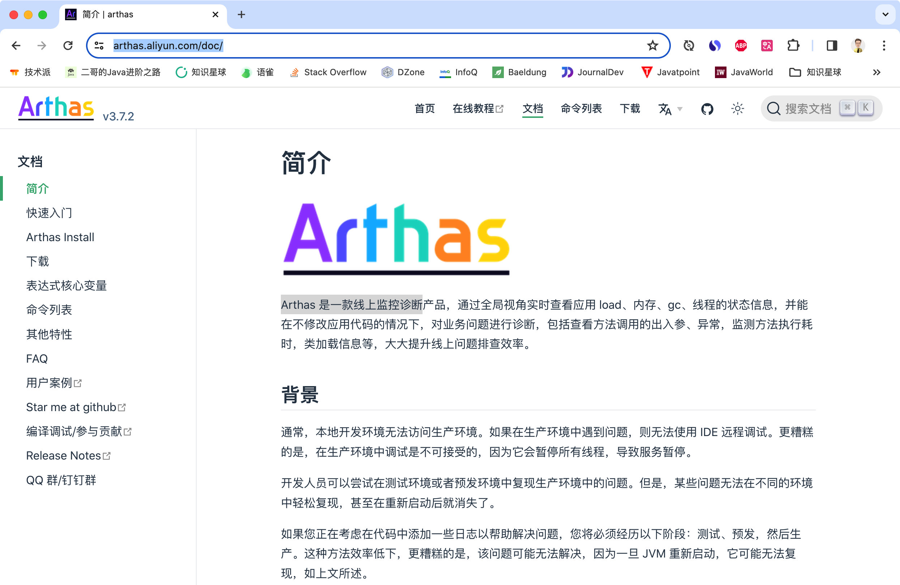
Task: Toggle dark mode sun icon
Action: coord(737,109)
